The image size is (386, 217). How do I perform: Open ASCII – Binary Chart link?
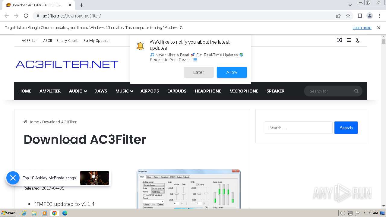click(60, 41)
